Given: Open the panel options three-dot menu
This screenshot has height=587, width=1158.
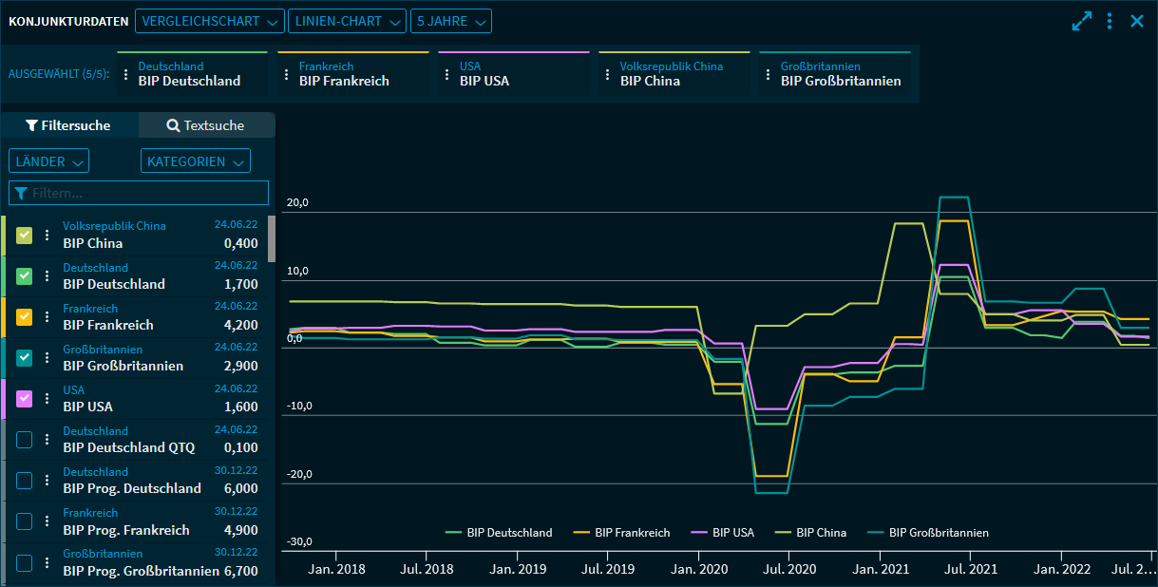Looking at the screenshot, I should point(1110,21).
